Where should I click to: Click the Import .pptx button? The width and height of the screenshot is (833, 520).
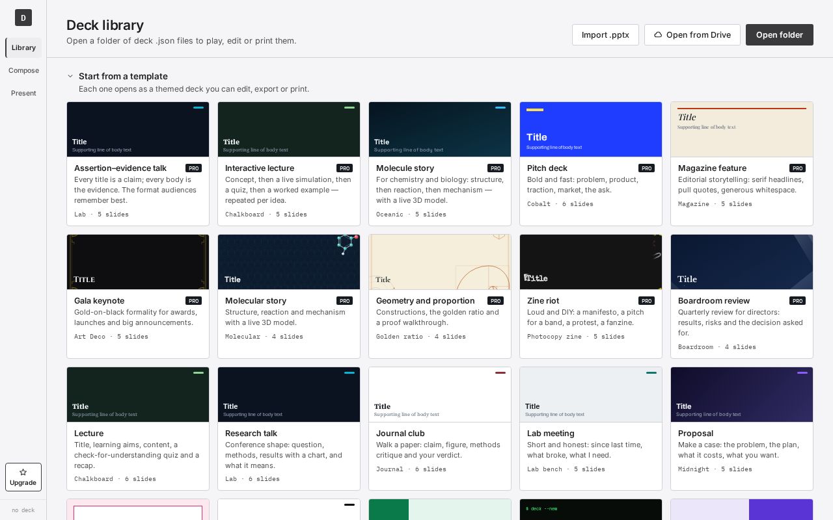tap(605, 34)
